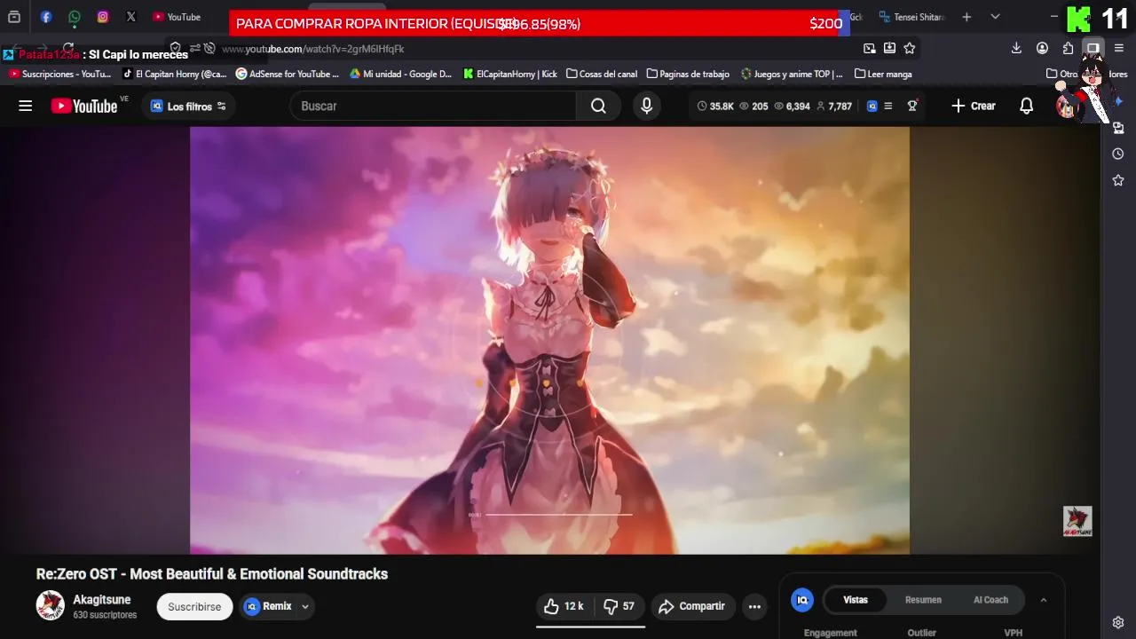This screenshot has height=639, width=1136.
Task: Open the Instagram pinned tab
Action: coord(103,17)
